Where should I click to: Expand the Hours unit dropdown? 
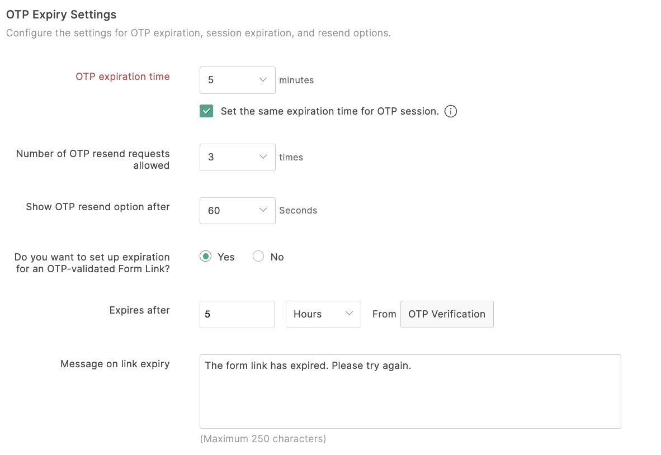(323, 314)
